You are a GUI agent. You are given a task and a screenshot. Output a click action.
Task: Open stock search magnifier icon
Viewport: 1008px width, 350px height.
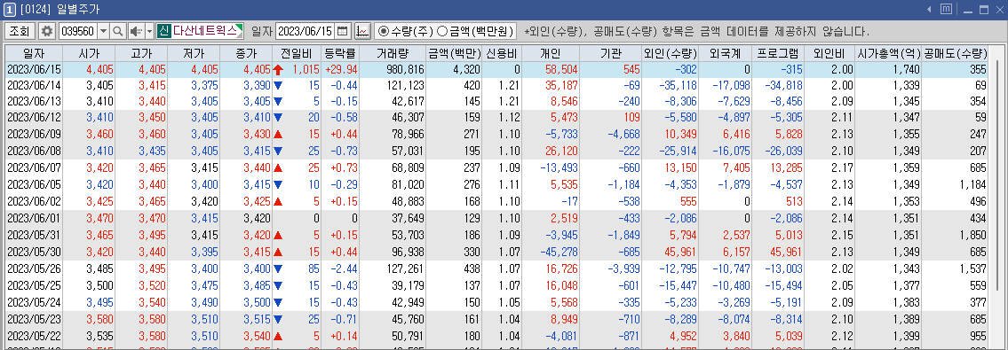click(x=117, y=31)
